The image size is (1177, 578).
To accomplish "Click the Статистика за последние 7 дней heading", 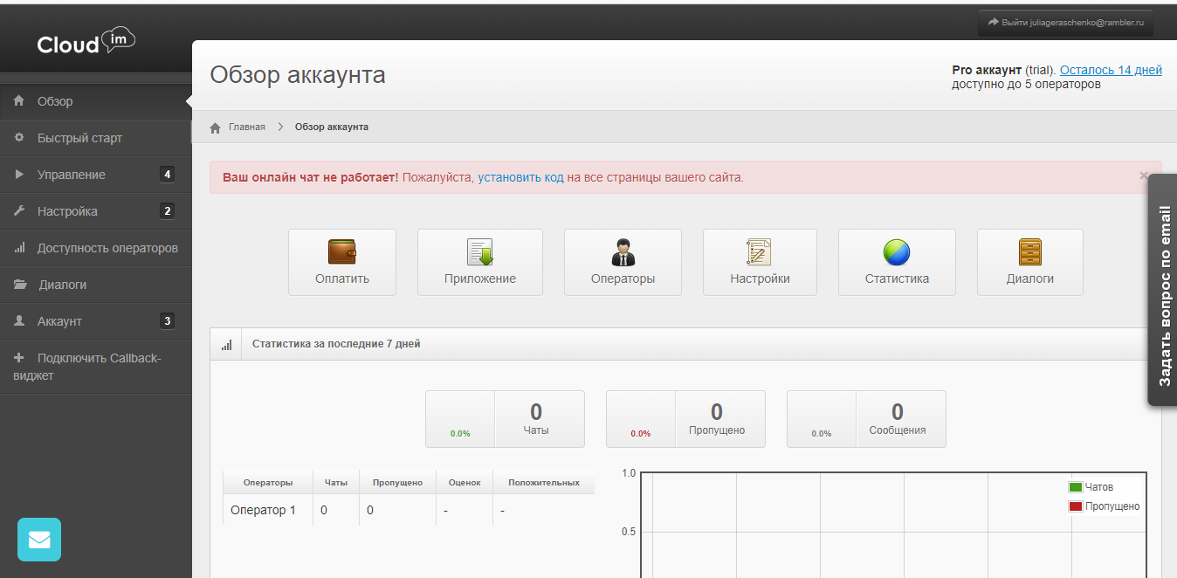I will [336, 344].
